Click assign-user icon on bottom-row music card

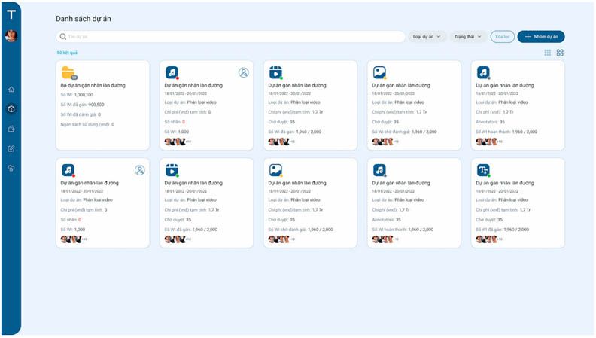click(x=140, y=170)
